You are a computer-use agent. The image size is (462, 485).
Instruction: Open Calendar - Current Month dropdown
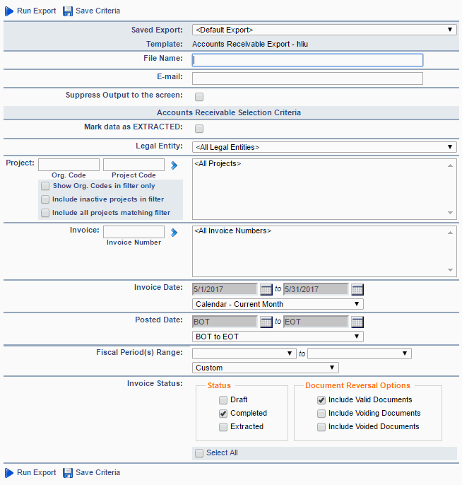point(278,304)
